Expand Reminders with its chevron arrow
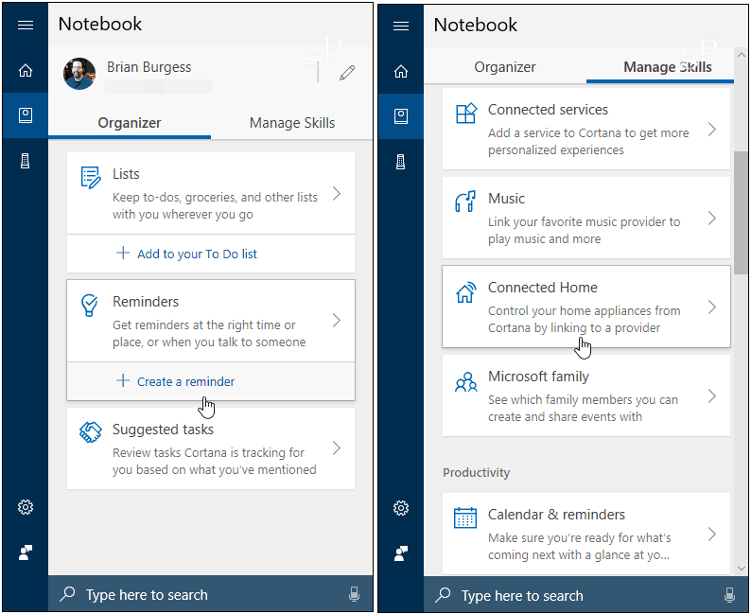This screenshot has height=614, width=751. [337, 321]
